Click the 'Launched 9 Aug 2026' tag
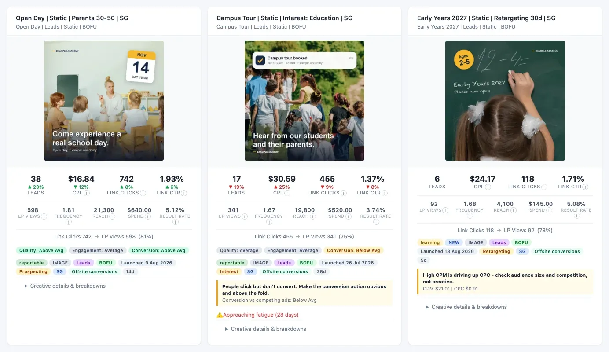The width and height of the screenshot is (609, 352). pos(147,263)
